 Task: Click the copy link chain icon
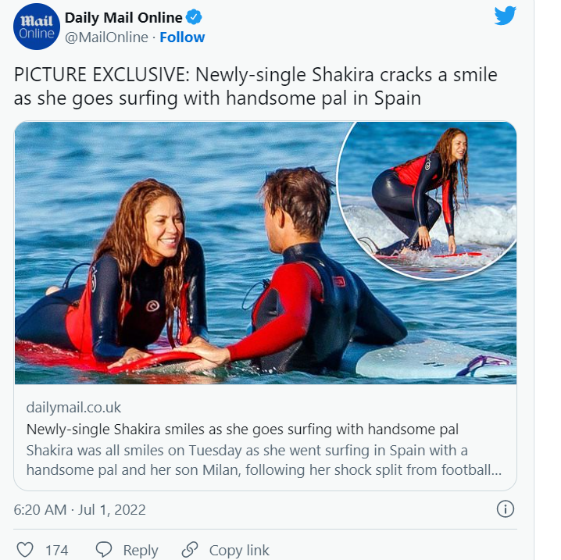pyautogui.click(x=189, y=550)
